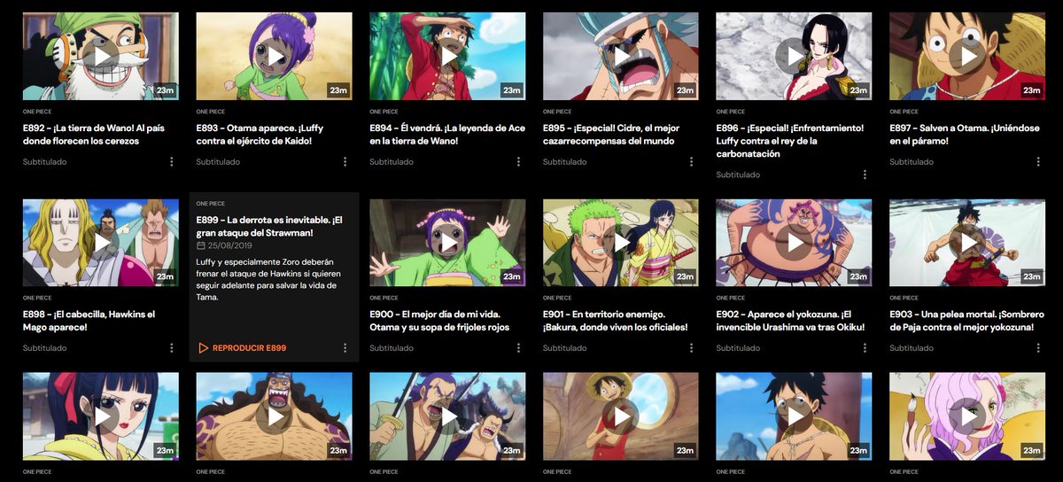Open title E900 – El mejor día de mi vida

440,321
